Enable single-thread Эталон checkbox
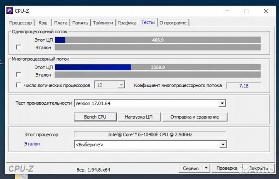279x179 pixels. tap(19, 47)
